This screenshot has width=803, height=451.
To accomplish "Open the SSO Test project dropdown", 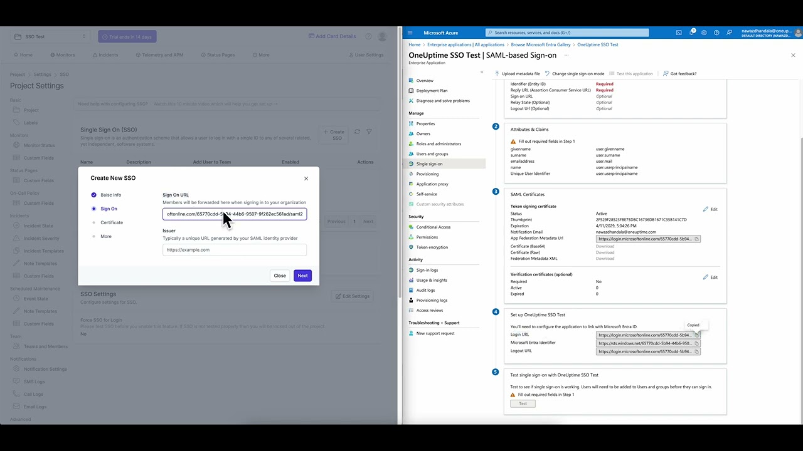I will click(50, 36).
